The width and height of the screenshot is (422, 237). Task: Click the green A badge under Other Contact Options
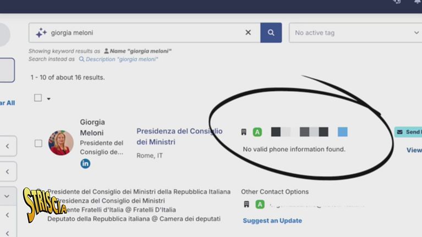(x=260, y=204)
